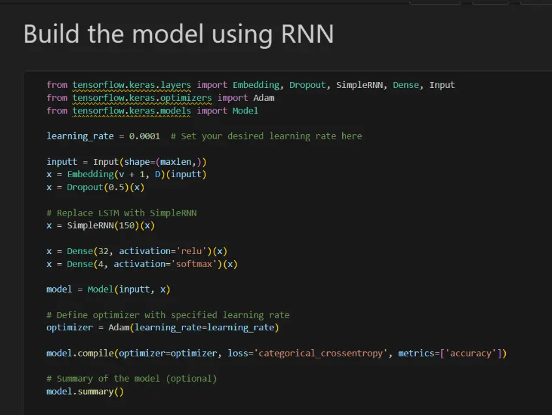Click the value '0.0001'
Image resolution: width=552 pixels, height=415 pixels.
(144, 136)
